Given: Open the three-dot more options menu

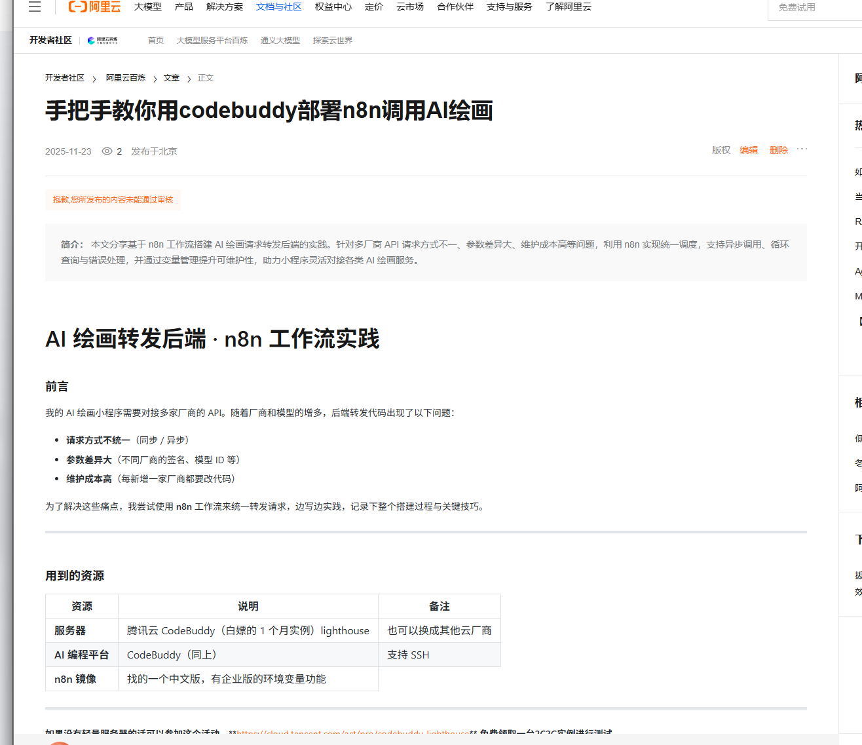Looking at the screenshot, I should point(802,149).
